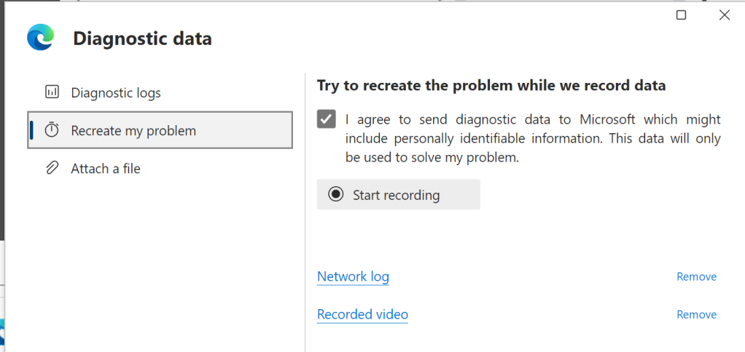Click the Try to recreate the problem heading

pyautogui.click(x=491, y=86)
